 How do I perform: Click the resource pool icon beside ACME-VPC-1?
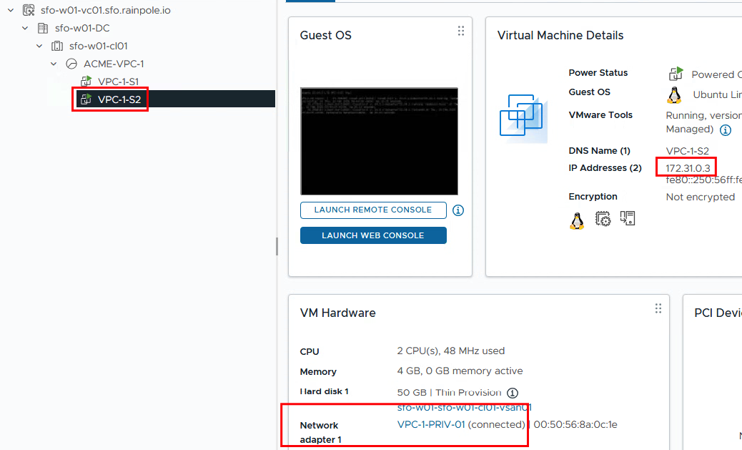(71, 64)
